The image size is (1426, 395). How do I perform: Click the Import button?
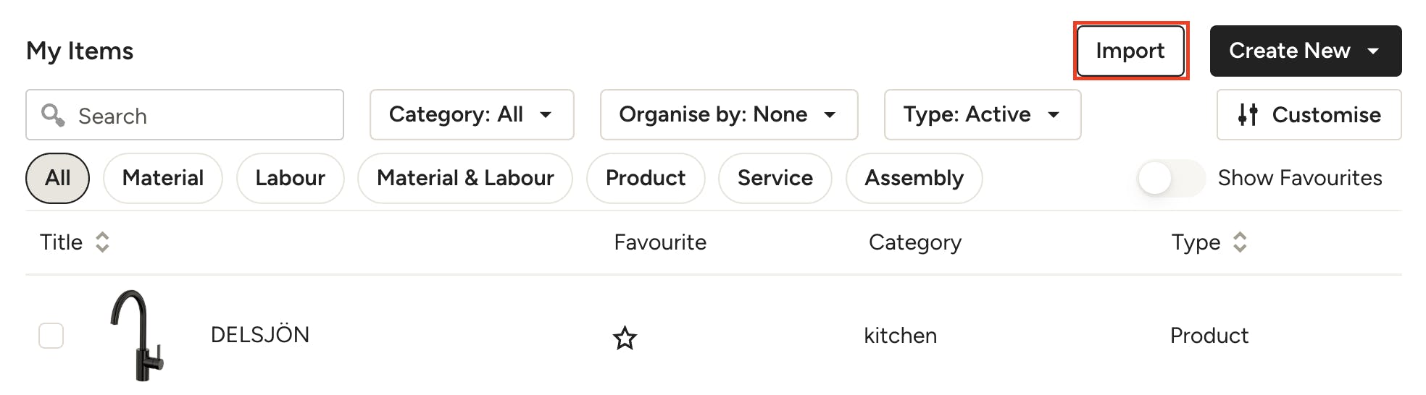[1130, 51]
